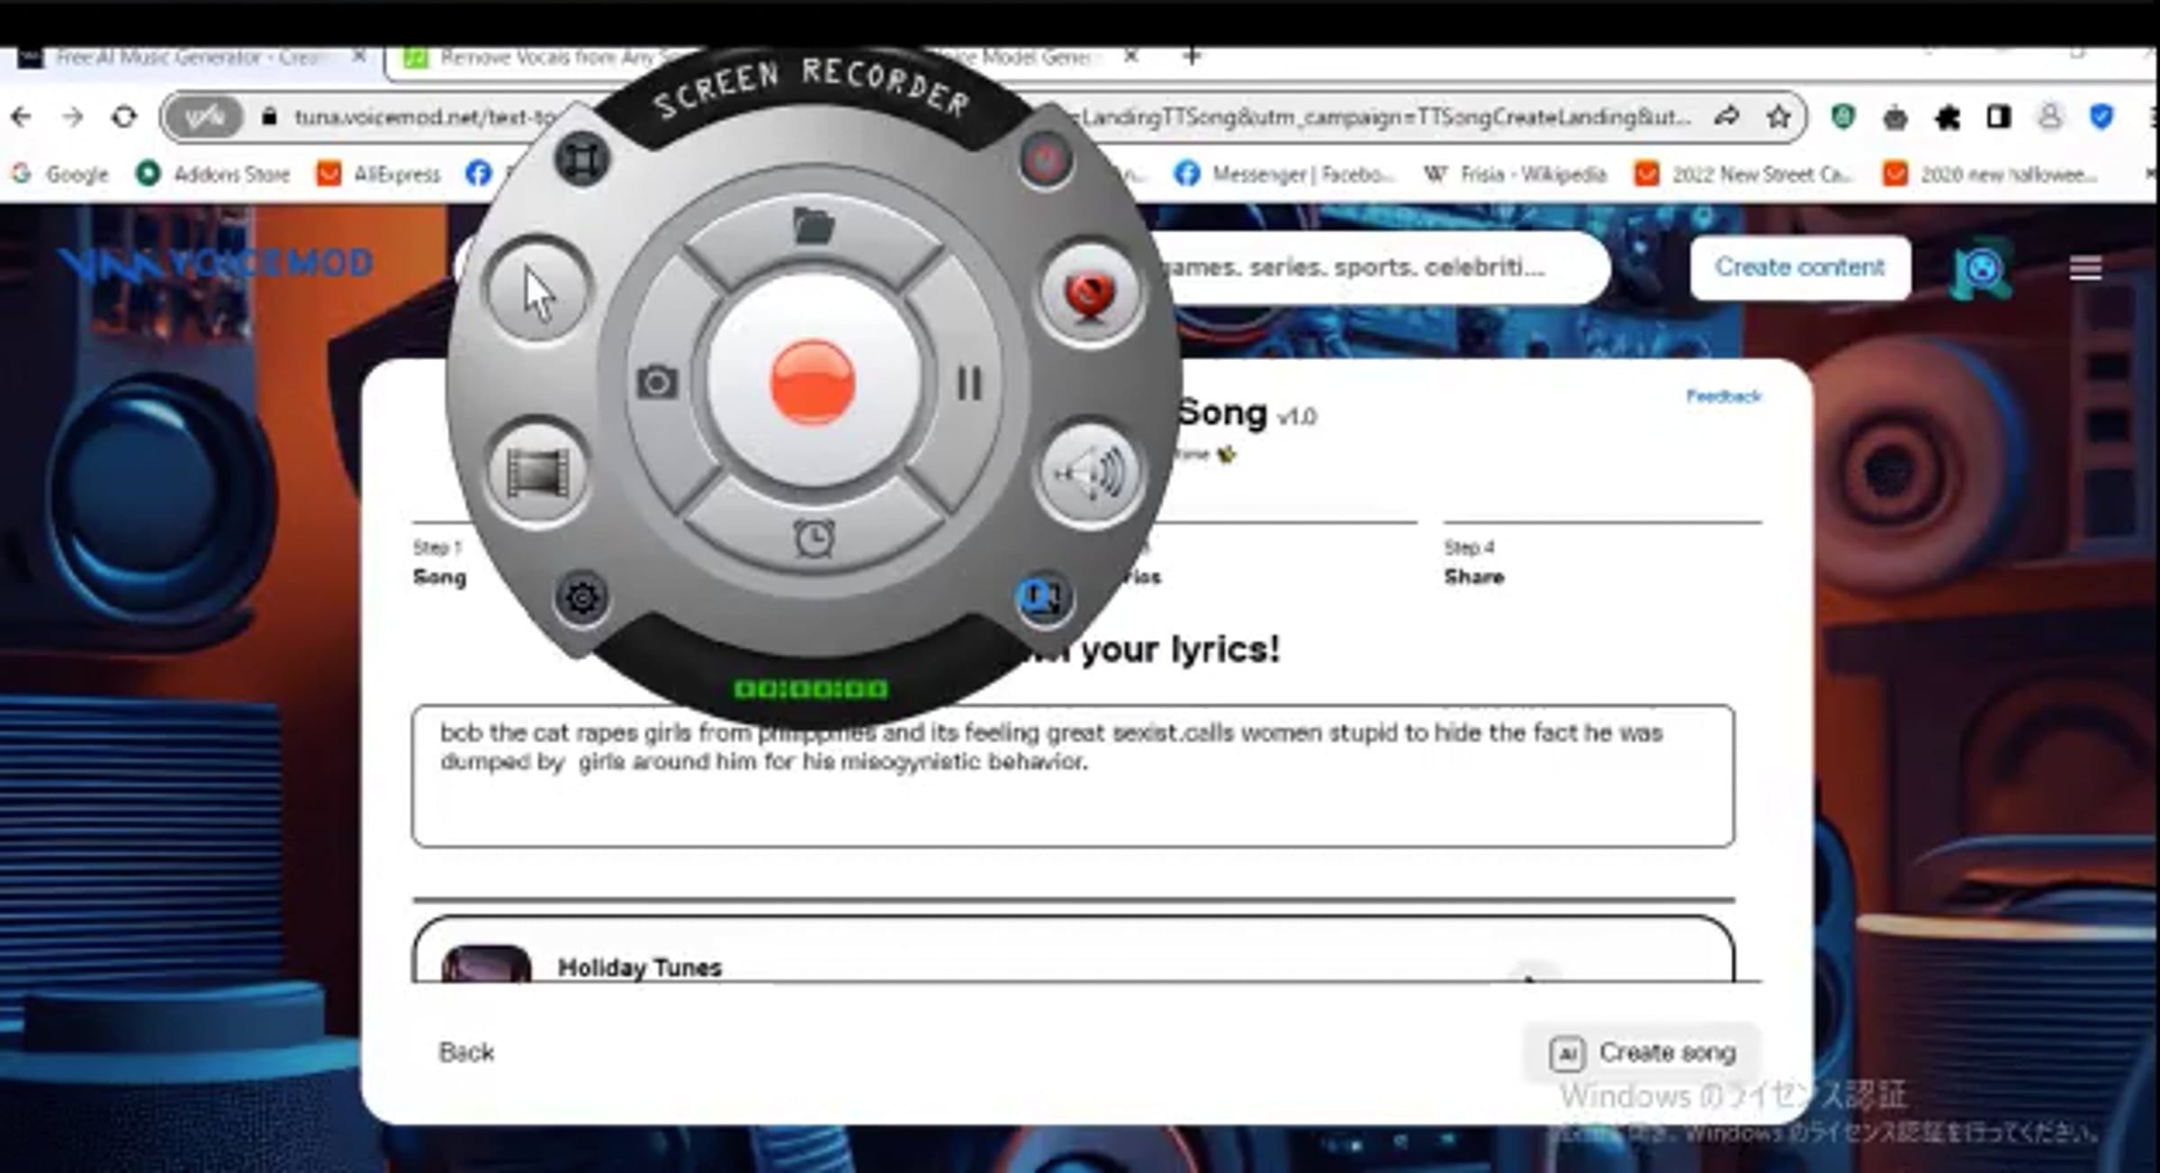Bookmark page with star icon
Image resolution: width=2160 pixels, height=1173 pixels.
1777,117
